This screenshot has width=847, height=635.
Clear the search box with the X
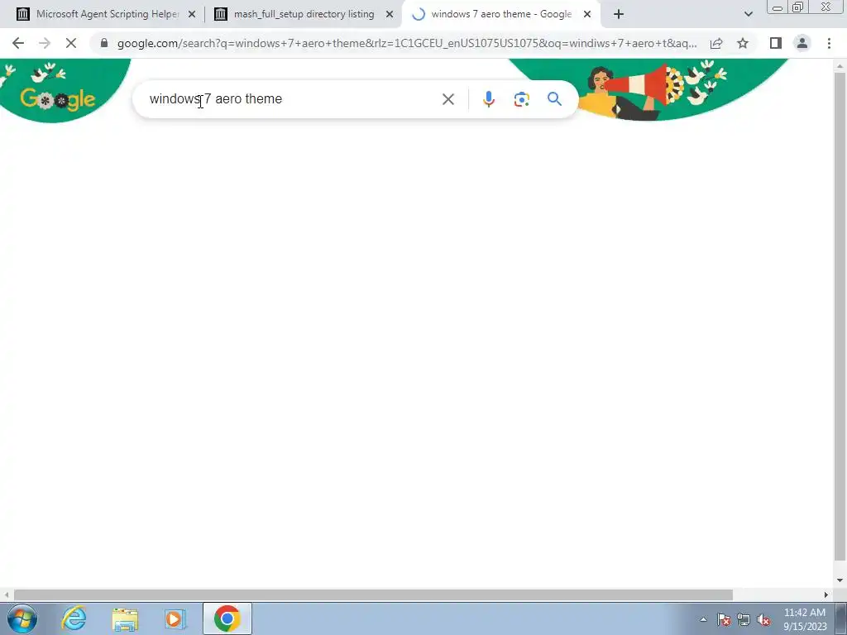pyautogui.click(x=447, y=99)
